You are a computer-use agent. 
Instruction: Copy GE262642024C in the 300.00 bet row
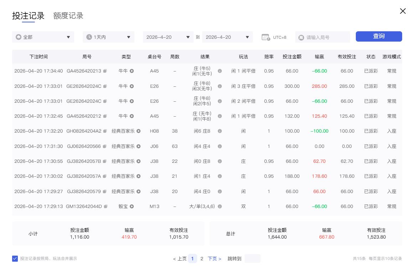pyautogui.click(x=105, y=86)
